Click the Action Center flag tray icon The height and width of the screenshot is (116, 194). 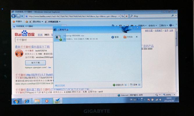(x=149, y=100)
